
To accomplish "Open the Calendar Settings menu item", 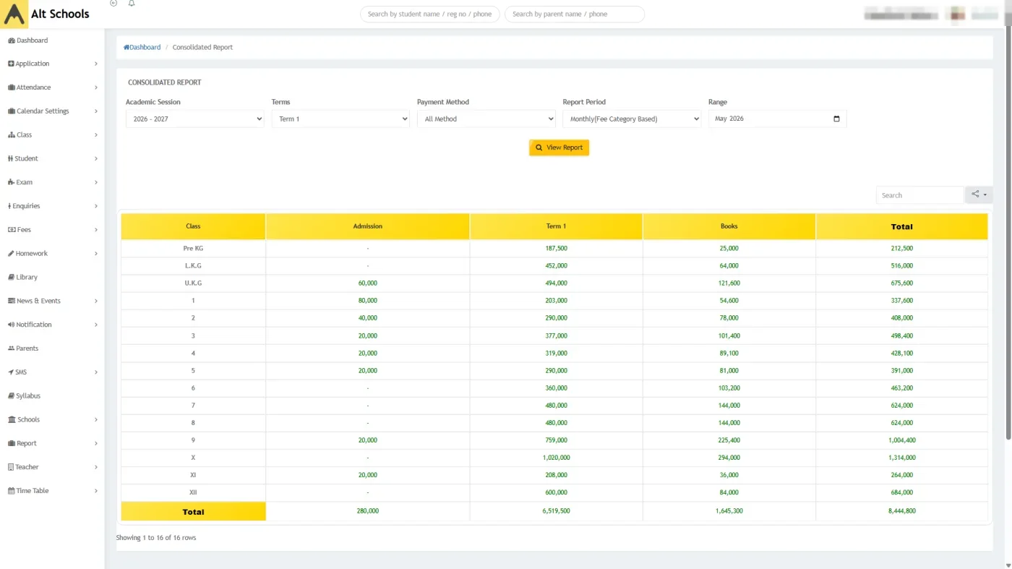I will click(x=52, y=111).
